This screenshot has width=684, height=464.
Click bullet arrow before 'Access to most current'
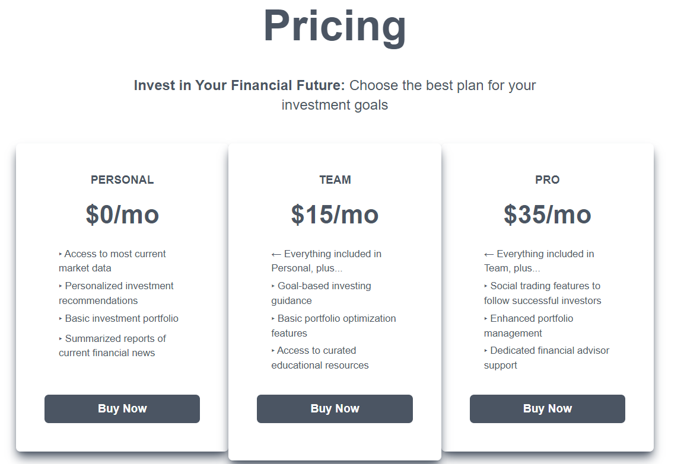(x=61, y=254)
